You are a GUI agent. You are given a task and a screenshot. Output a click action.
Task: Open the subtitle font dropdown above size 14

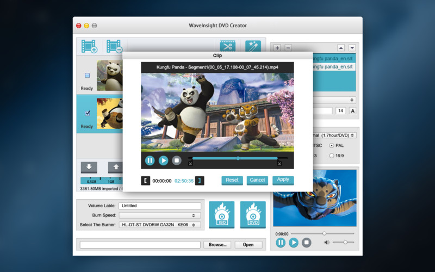coord(334,100)
